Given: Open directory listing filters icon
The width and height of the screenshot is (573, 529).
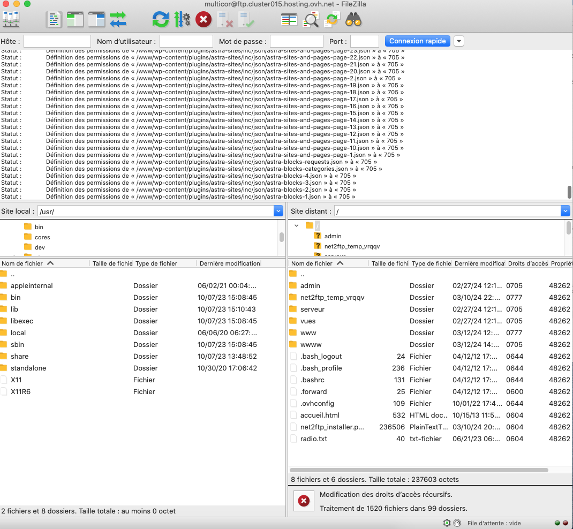Looking at the screenshot, I should (x=289, y=20).
